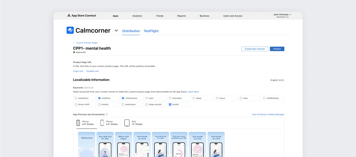
Task: Switch to the Distribution tab
Action: (x=131, y=31)
